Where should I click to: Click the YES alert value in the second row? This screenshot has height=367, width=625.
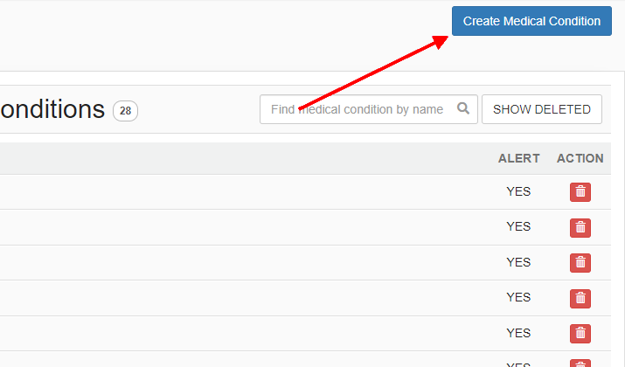[x=518, y=226]
